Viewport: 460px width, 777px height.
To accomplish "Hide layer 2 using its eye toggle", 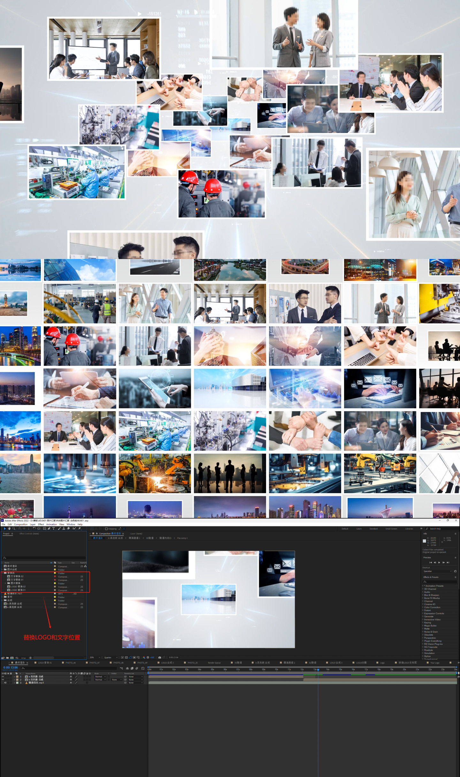I will click(3, 679).
